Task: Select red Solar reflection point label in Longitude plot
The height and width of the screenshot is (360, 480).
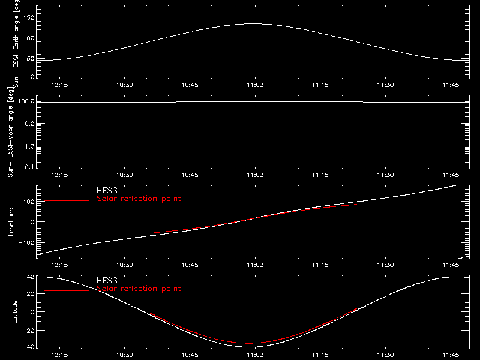Action: click(x=139, y=199)
